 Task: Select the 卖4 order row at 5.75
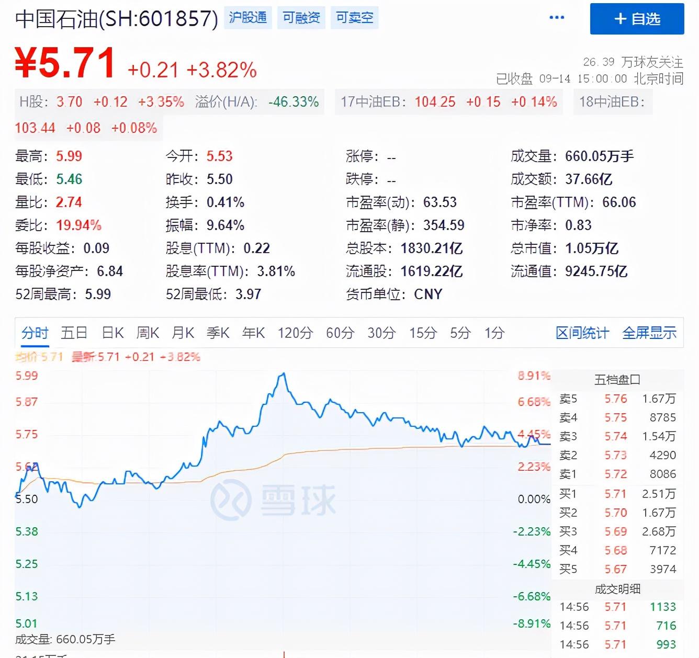click(617, 417)
